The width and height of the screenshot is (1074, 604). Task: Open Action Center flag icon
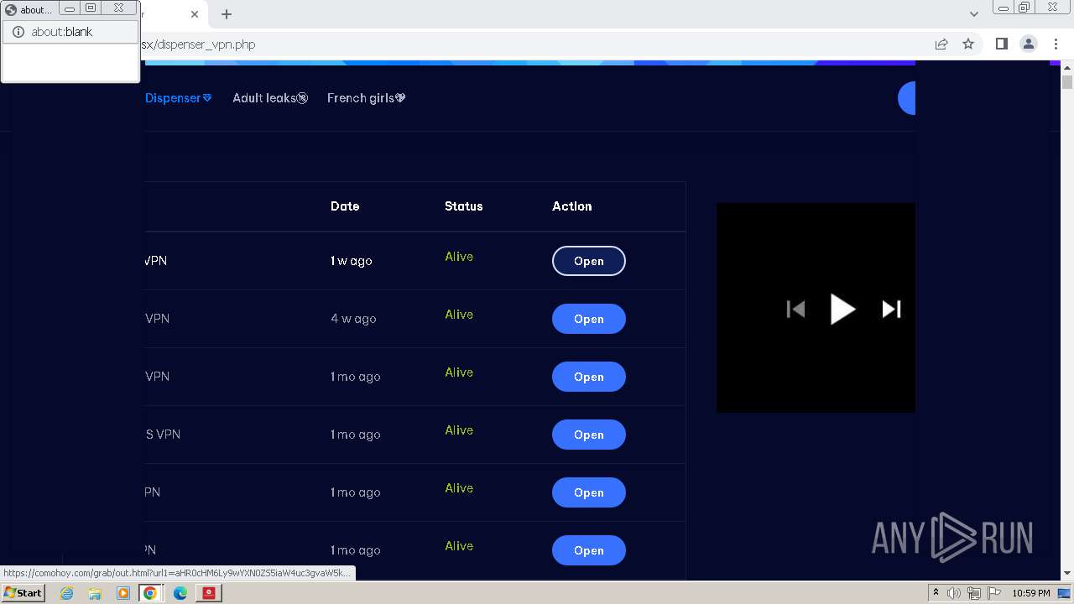(x=994, y=593)
